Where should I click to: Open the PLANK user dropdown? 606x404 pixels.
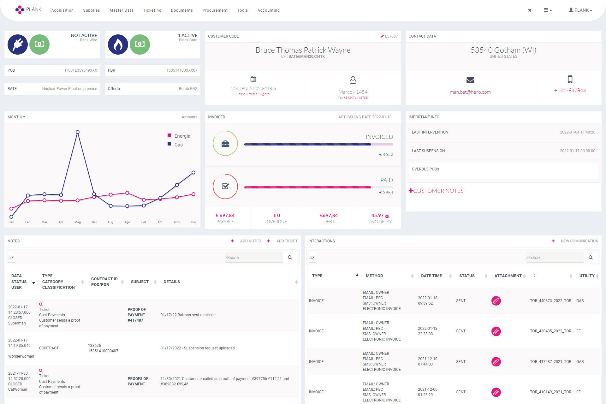tap(580, 10)
